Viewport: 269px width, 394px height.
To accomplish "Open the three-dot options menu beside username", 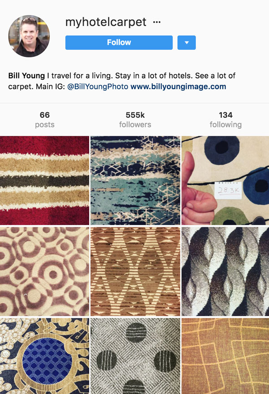I will pyautogui.click(x=157, y=22).
